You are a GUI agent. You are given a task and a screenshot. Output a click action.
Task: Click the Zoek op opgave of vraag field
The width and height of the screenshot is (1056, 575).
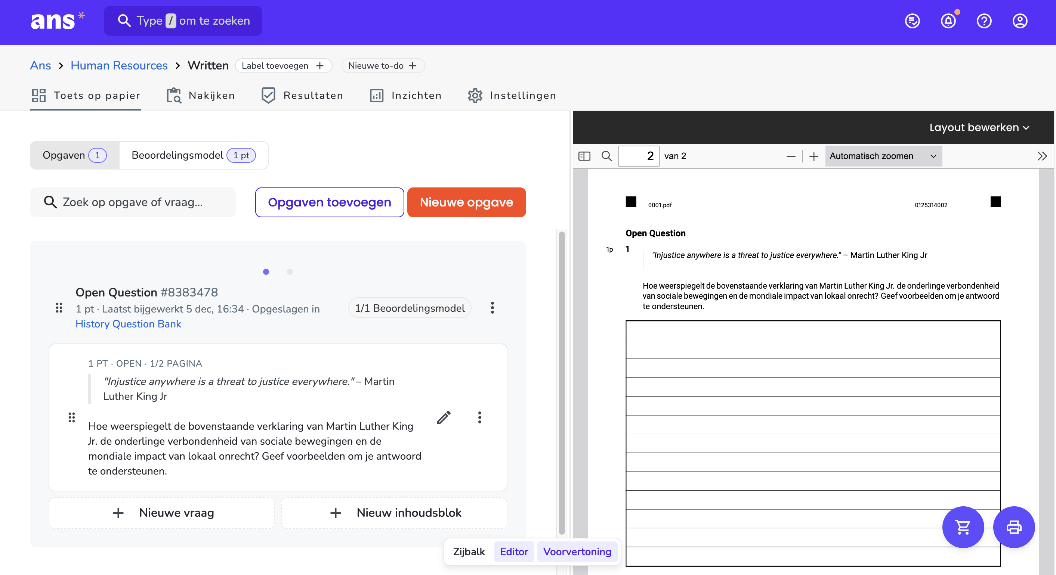click(132, 202)
